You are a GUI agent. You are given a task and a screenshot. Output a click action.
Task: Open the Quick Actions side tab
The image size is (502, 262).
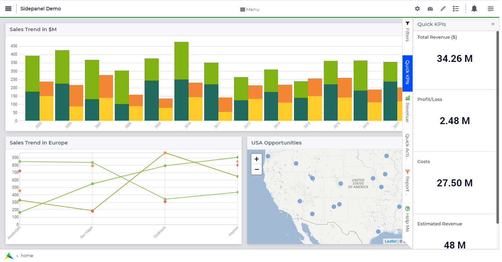(x=408, y=147)
